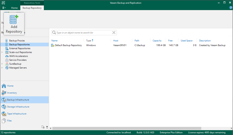
Task: Click the Home house icon
Action: [x=4, y=86]
